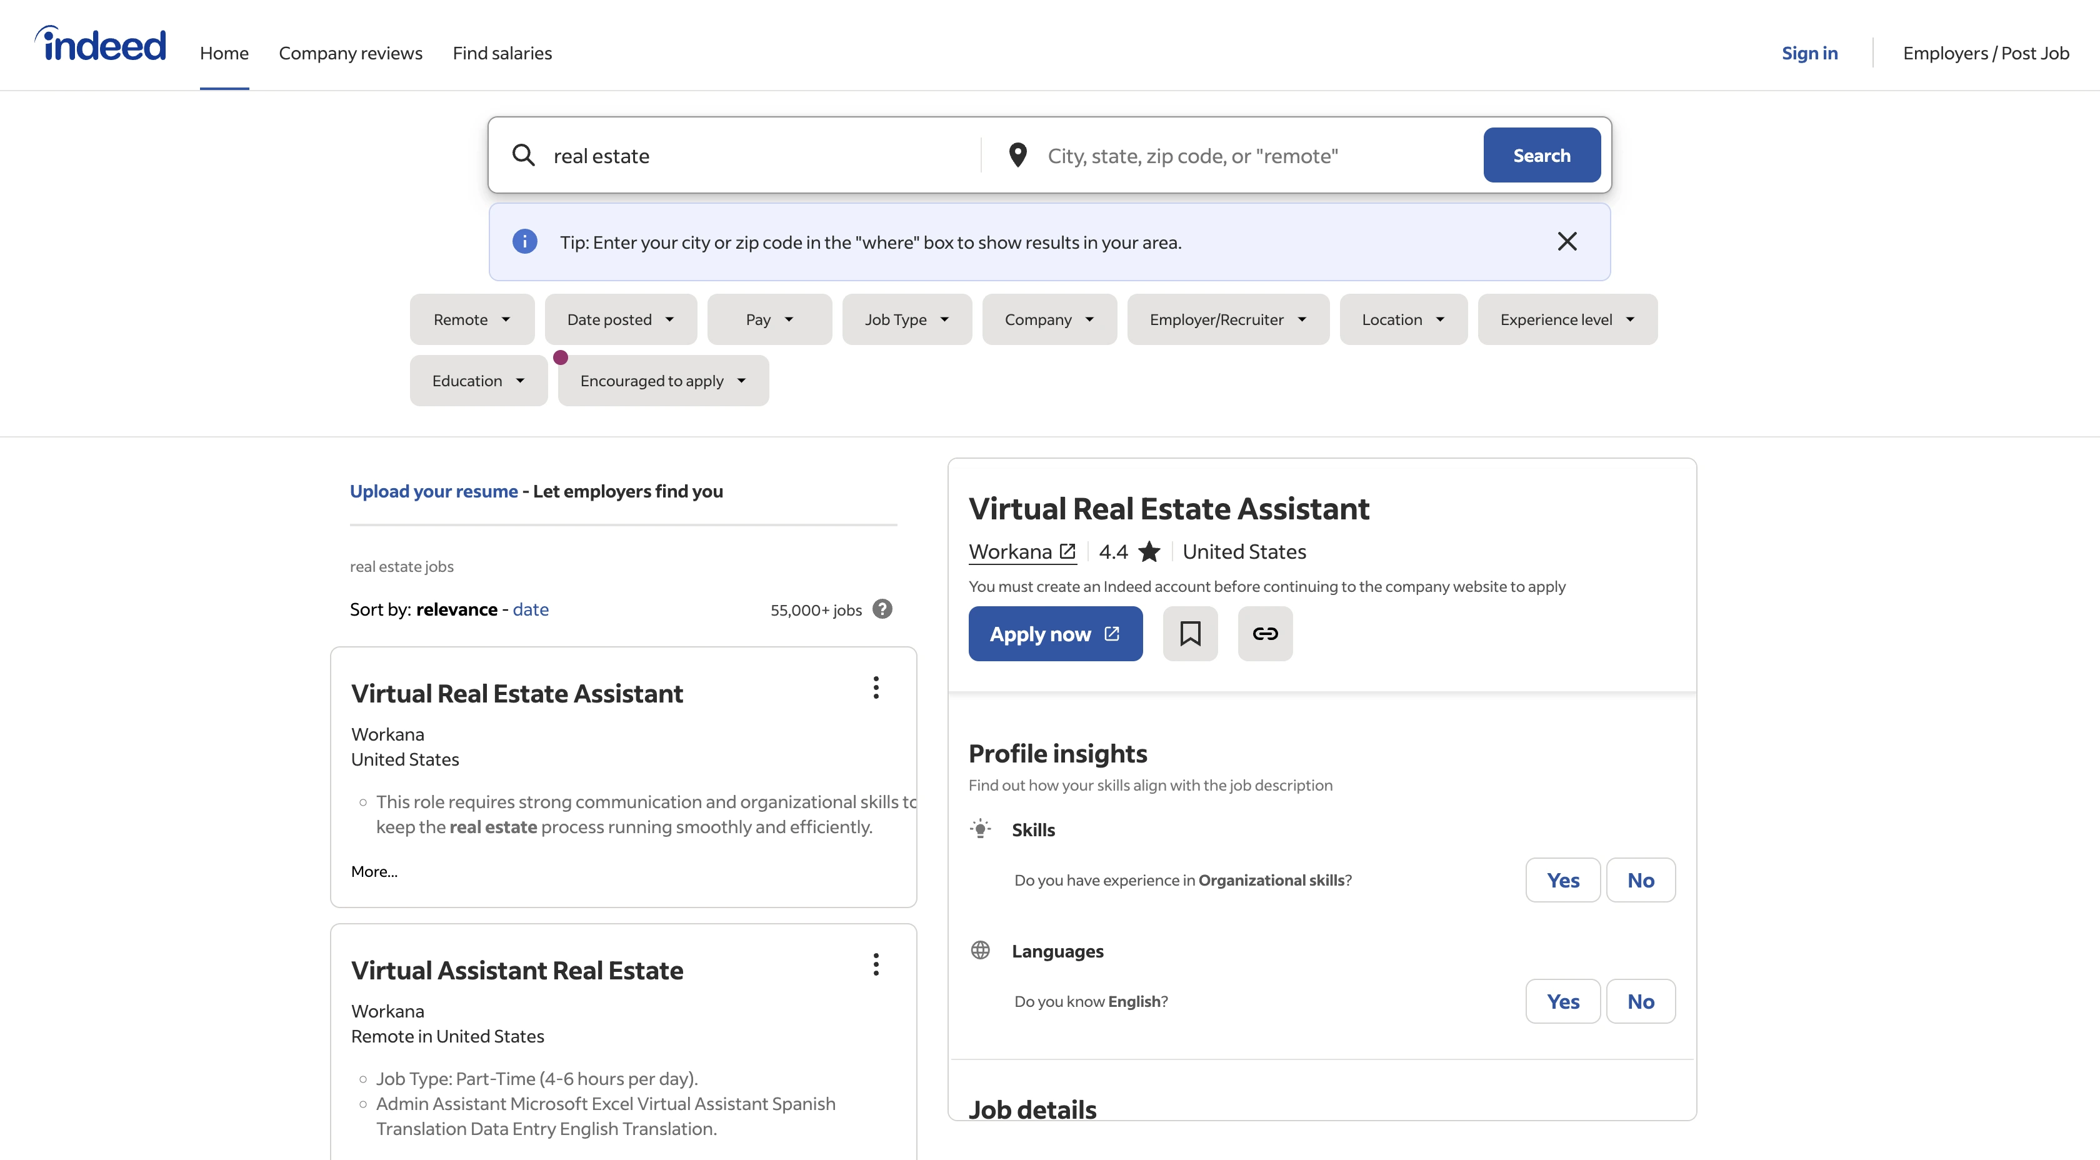Save job with bookmark icon
2100x1160 pixels.
tap(1189, 633)
